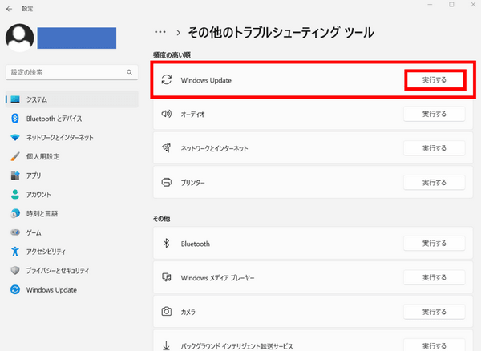Click the ゲーム sidebar label
The height and width of the screenshot is (351, 481).
click(34, 232)
